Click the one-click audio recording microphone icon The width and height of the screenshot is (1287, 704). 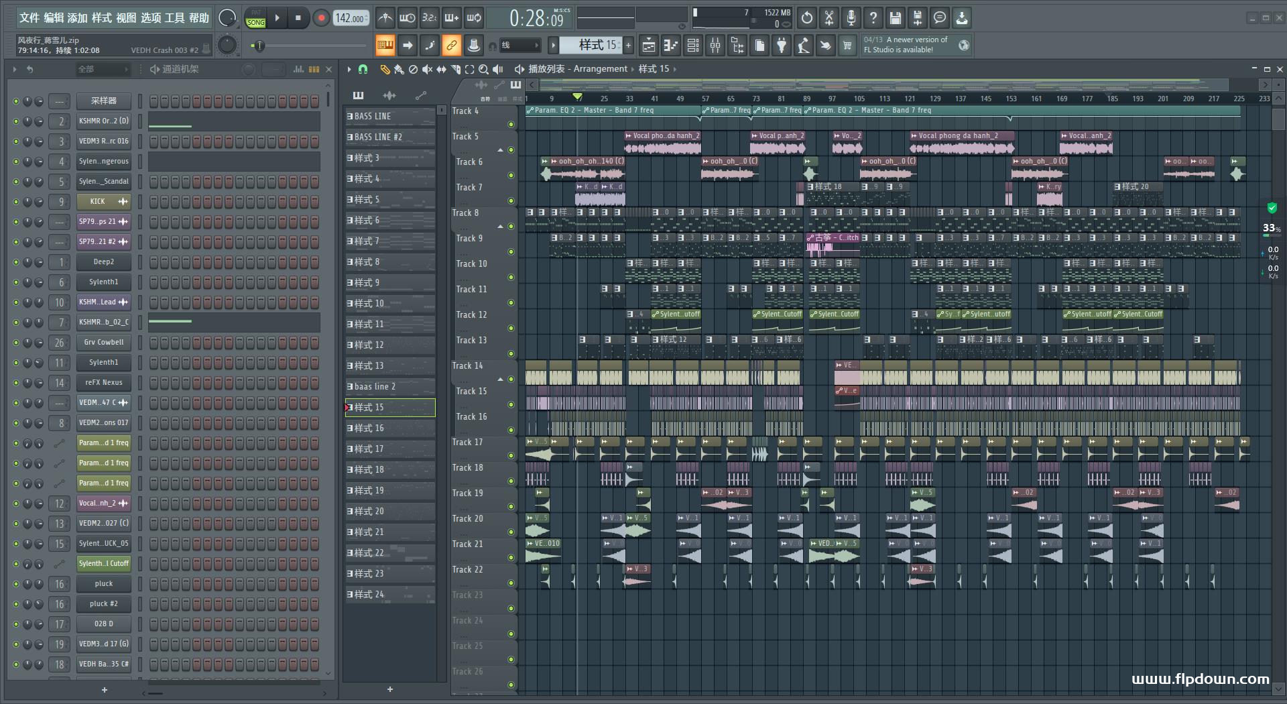click(851, 18)
